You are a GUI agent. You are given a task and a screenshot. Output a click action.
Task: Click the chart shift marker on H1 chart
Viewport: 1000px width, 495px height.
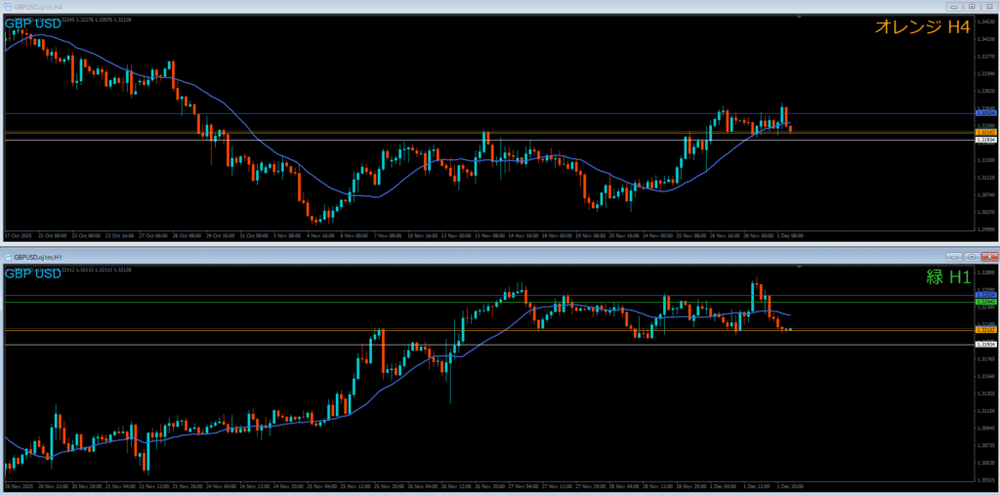[x=799, y=267]
